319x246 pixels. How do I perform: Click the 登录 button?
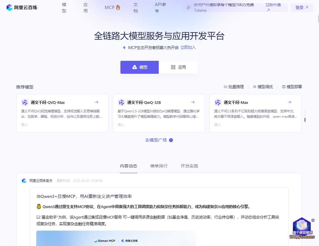point(302,8)
